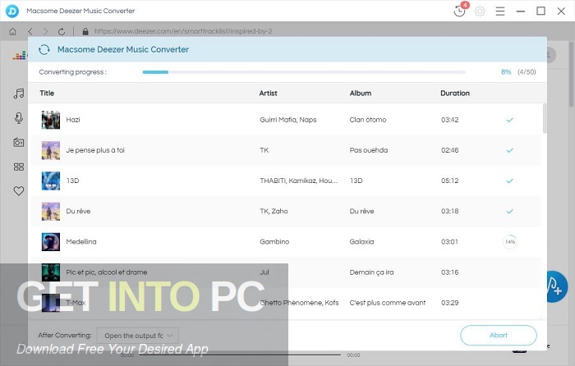Click album Galaxia

(361, 242)
